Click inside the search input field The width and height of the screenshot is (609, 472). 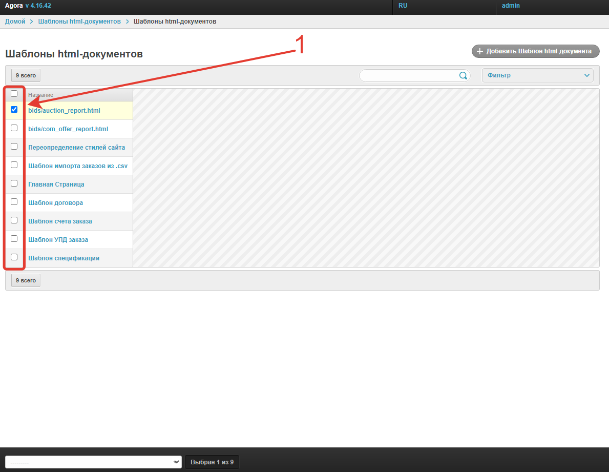[408, 76]
